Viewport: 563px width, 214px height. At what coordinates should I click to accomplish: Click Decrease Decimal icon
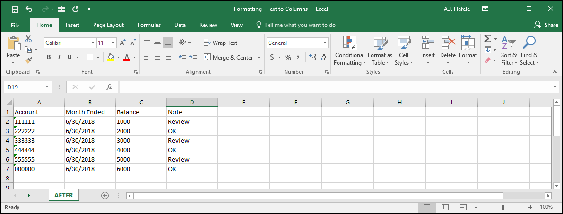tap(323, 57)
